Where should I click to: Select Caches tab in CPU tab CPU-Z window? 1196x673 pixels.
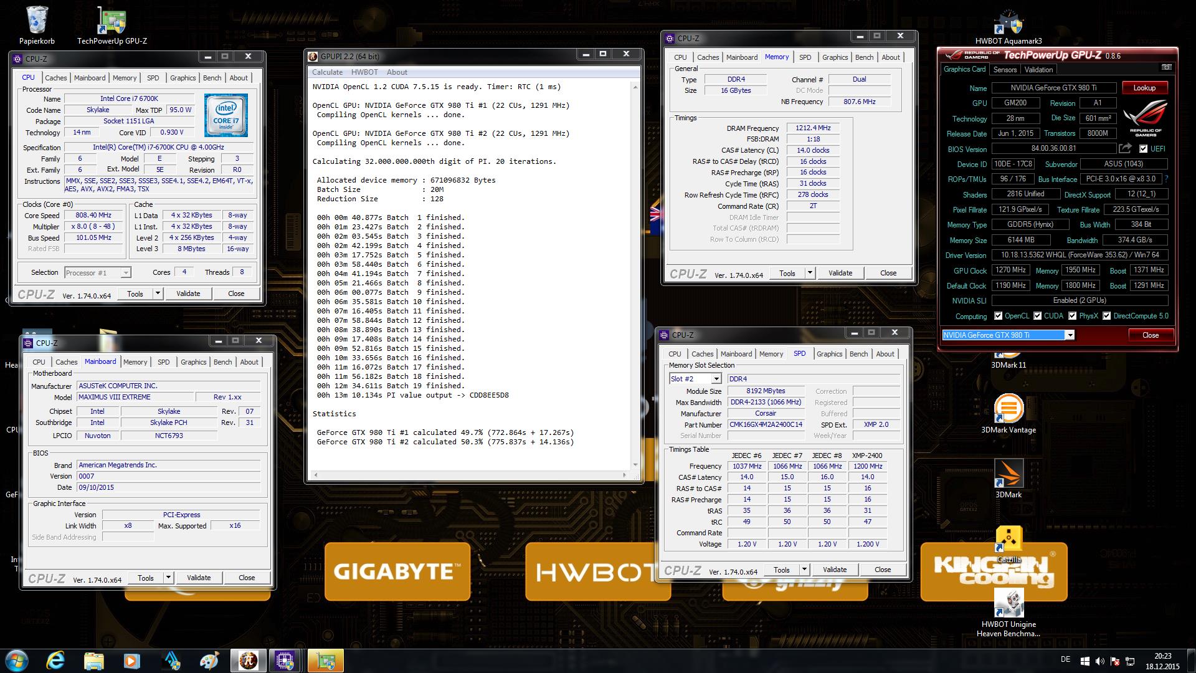pos(55,78)
